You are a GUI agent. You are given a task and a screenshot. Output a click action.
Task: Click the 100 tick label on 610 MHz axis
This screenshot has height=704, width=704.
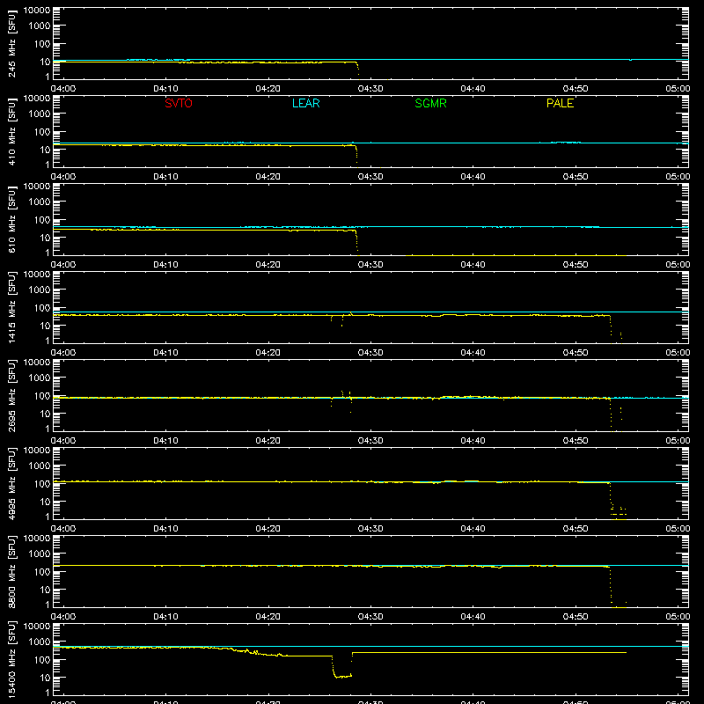click(42, 219)
